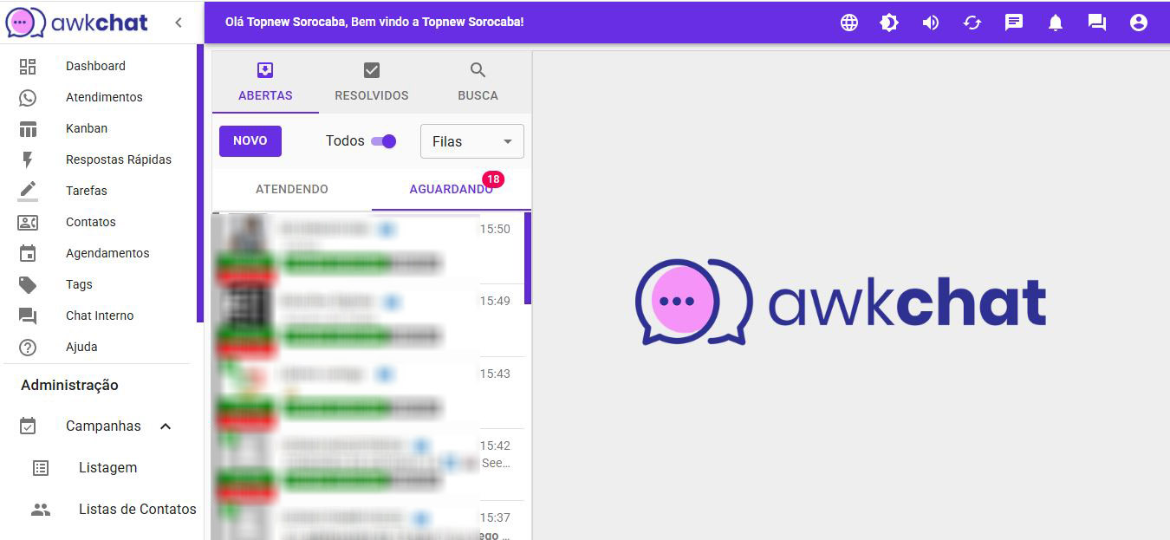Switch to the Busca tab

[x=478, y=82]
